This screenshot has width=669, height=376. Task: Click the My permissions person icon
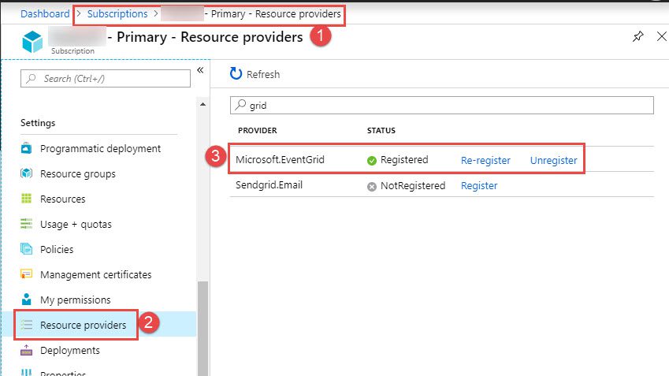(x=27, y=300)
